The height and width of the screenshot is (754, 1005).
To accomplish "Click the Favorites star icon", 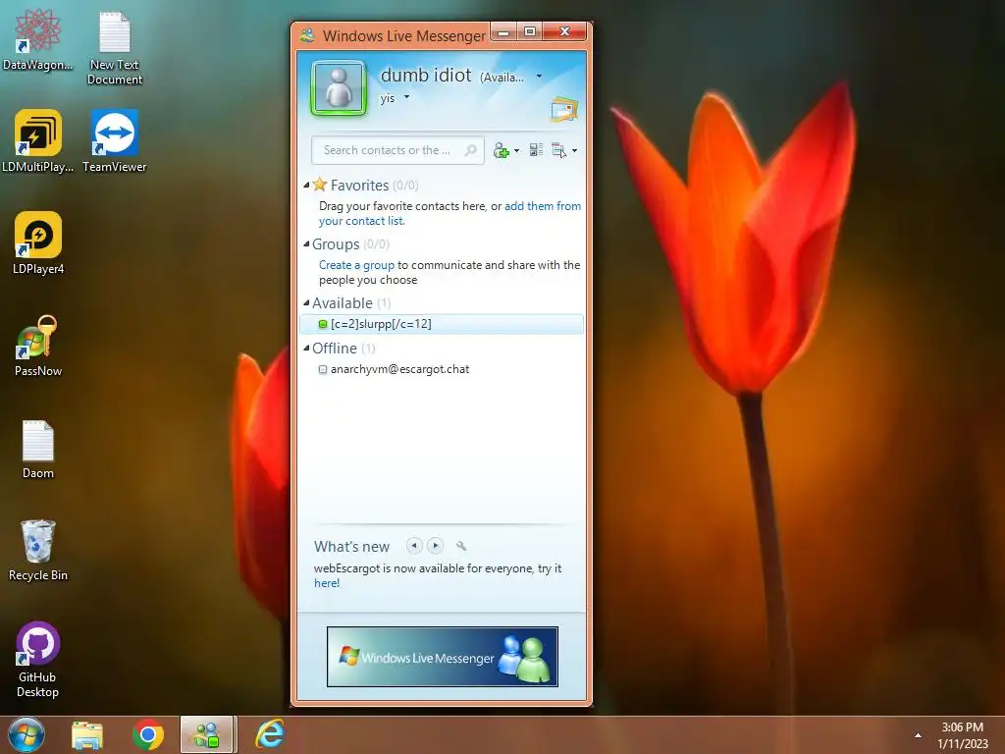I will (320, 185).
